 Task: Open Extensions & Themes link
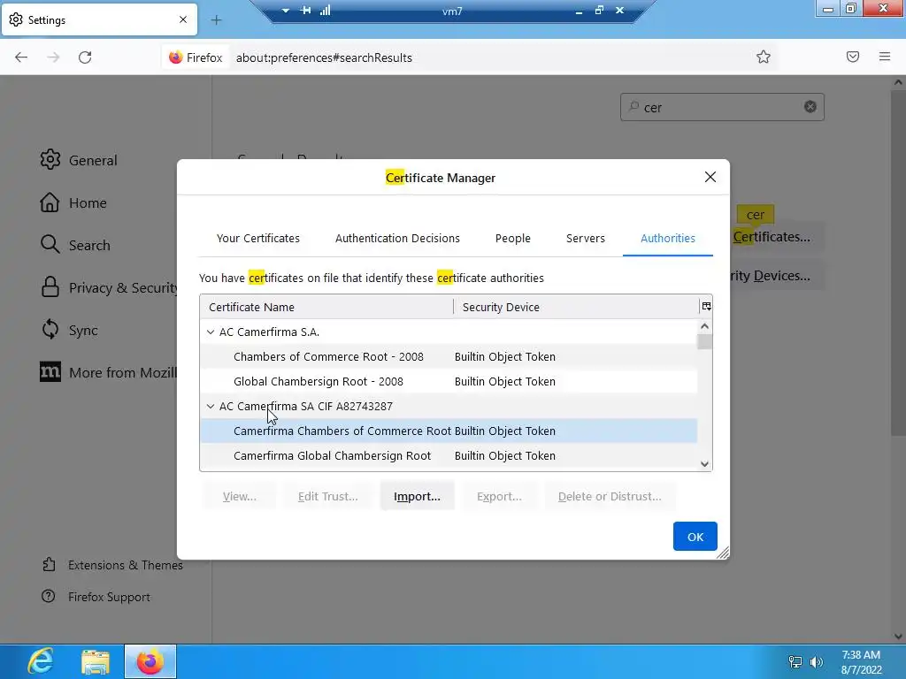(x=112, y=565)
